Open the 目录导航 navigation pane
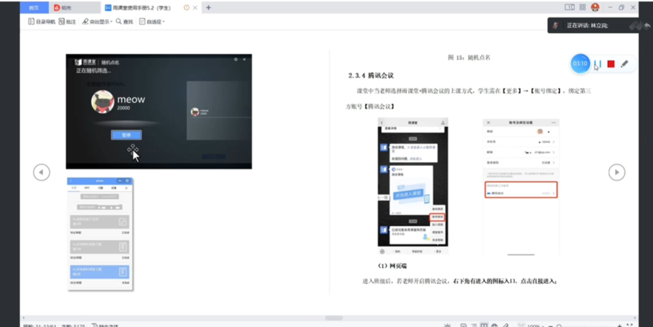 click(42, 22)
